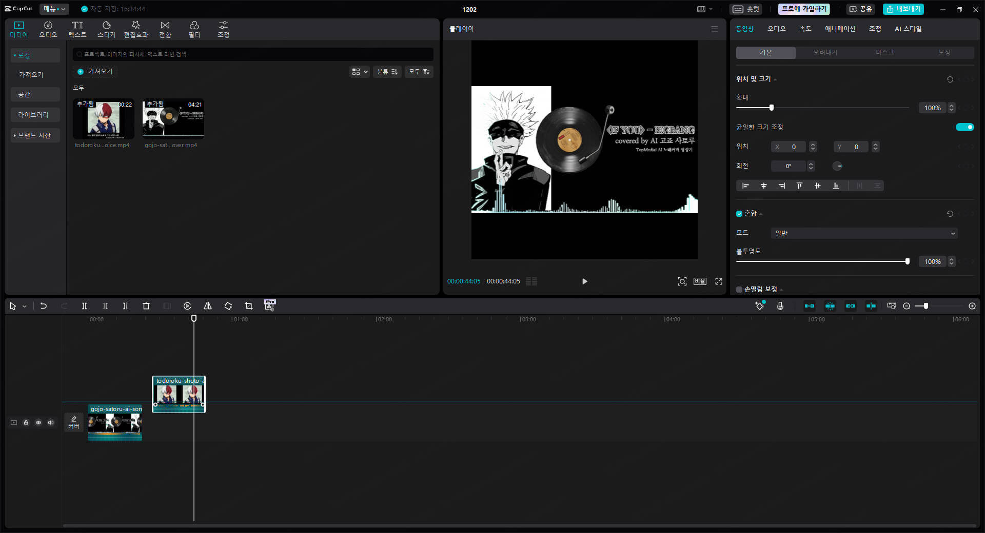Image resolution: width=985 pixels, height=533 pixels.
Task: Click the 공유 share button
Action: click(860, 9)
